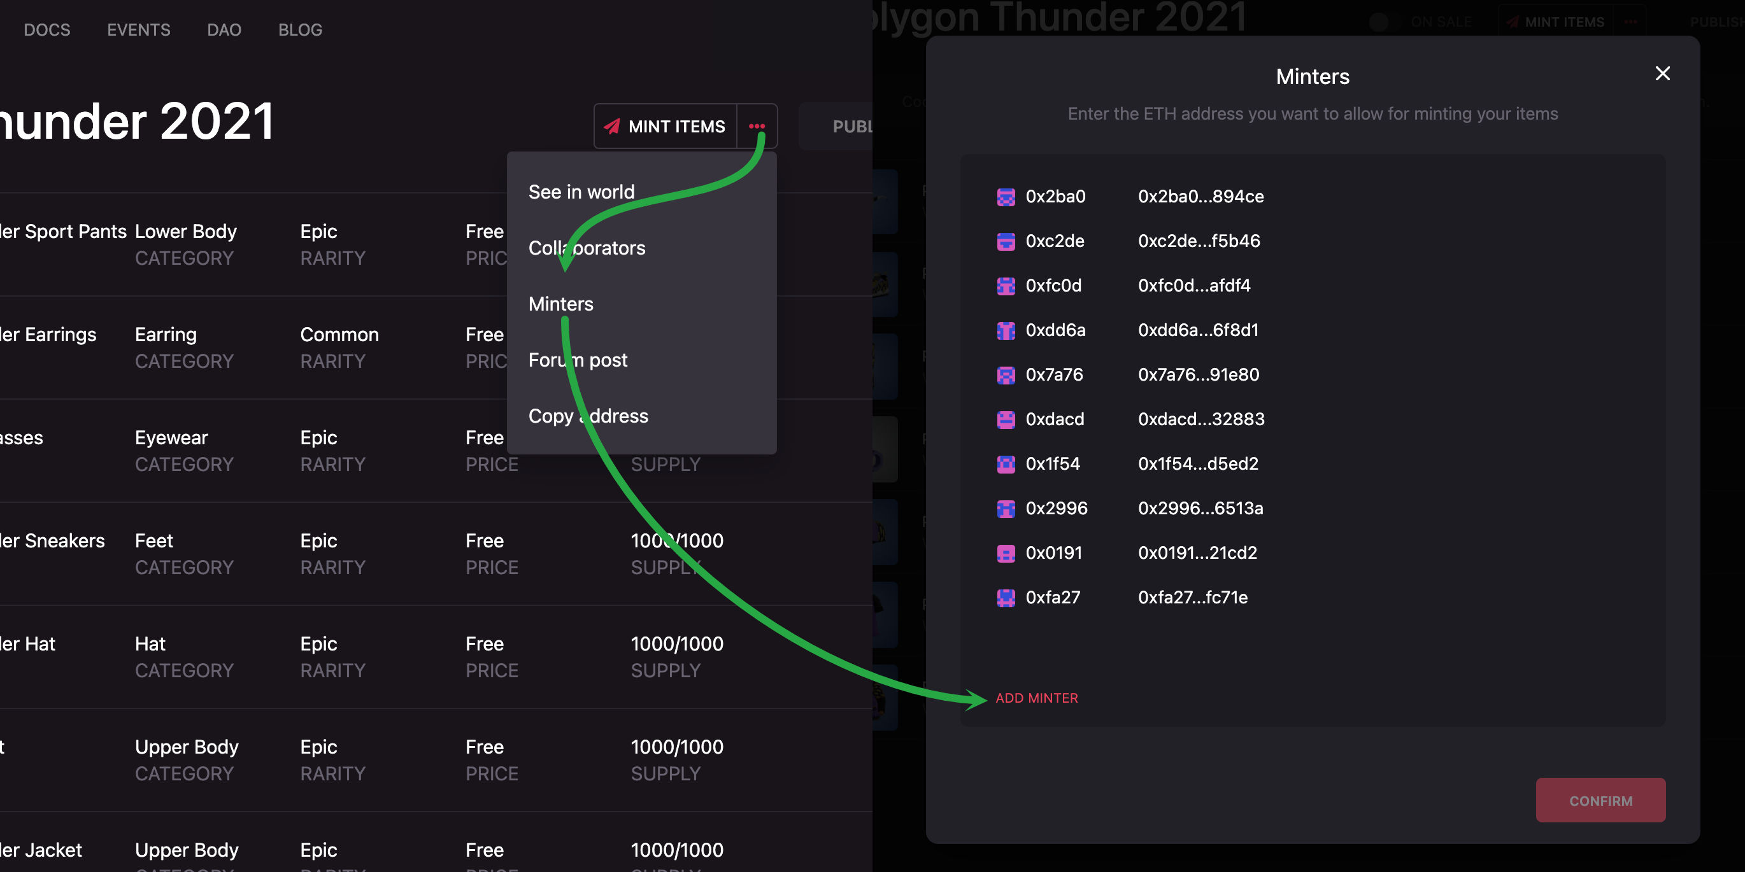Click the 0xc2de minter avatar icon
The width and height of the screenshot is (1745, 872).
[x=1006, y=242]
